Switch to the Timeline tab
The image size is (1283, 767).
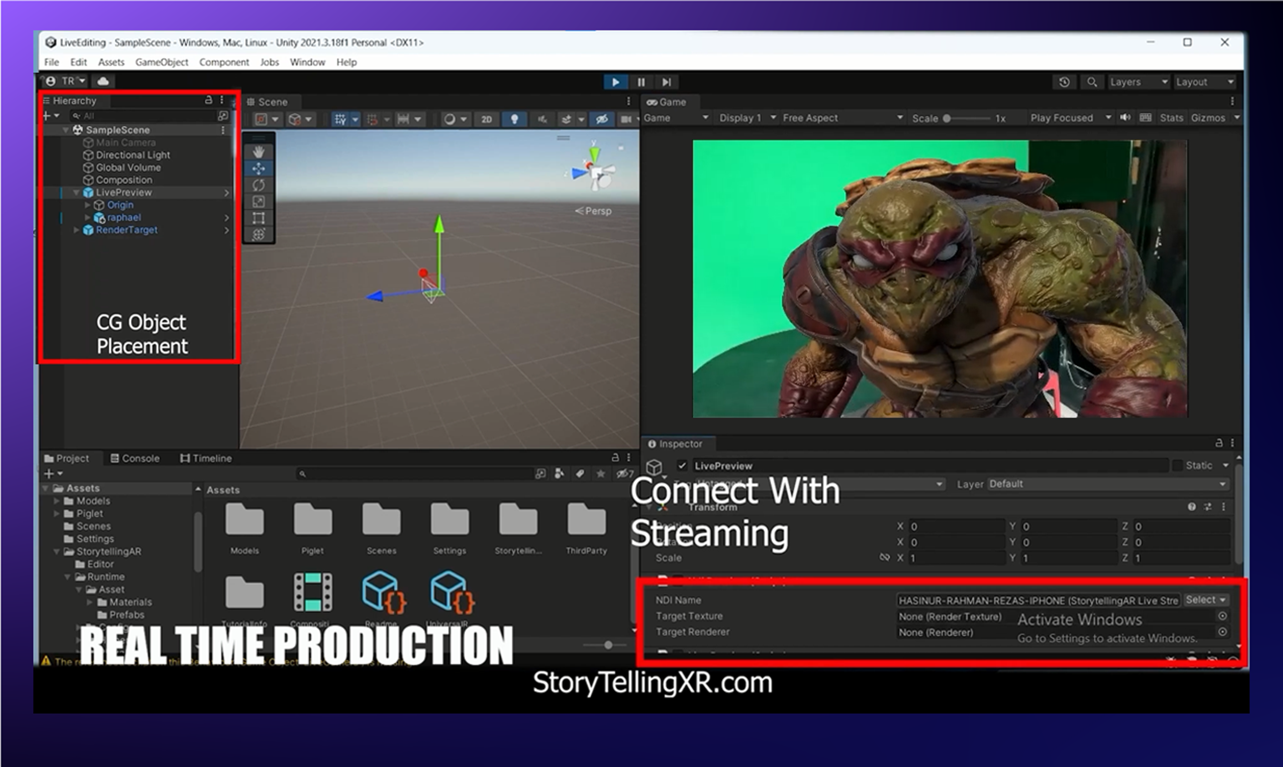click(x=206, y=459)
